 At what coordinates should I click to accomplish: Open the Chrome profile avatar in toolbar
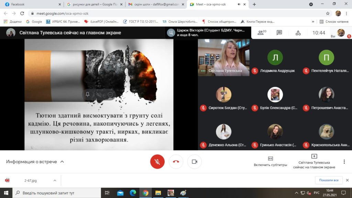point(338,13)
